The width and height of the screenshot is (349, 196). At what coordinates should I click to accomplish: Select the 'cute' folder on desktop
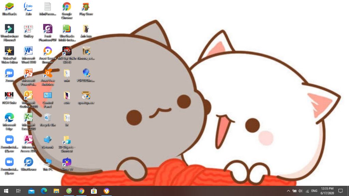click(67, 98)
